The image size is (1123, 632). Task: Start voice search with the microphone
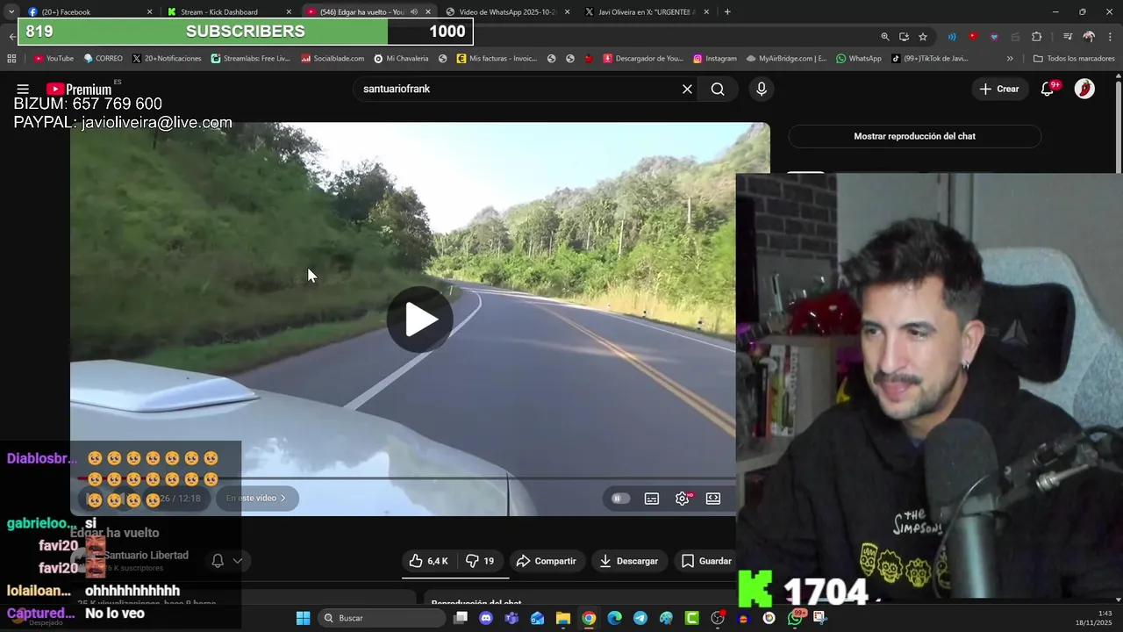(761, 89)
